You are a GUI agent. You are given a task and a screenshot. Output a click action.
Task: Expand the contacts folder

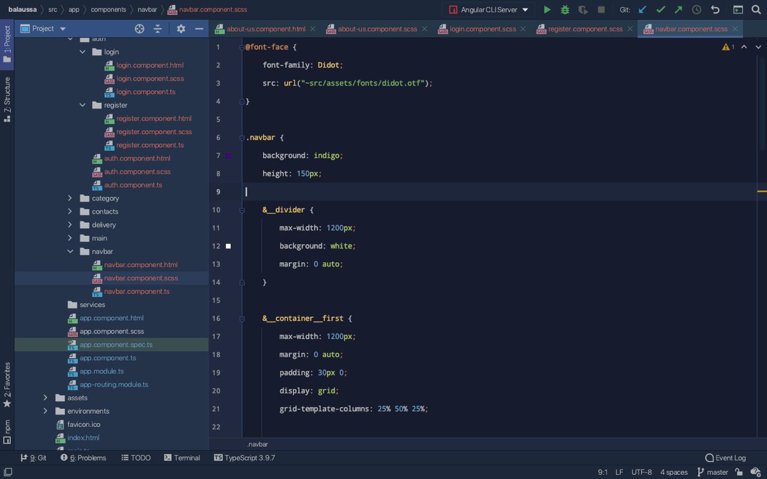[70, 211]
